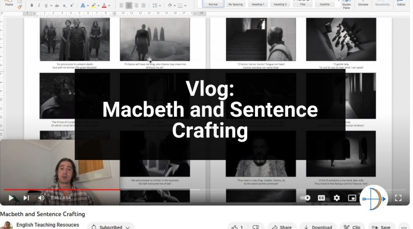This screenshot has height=229, width=413.
Task: Apply the No Spacing style
Action: point(235,4)
